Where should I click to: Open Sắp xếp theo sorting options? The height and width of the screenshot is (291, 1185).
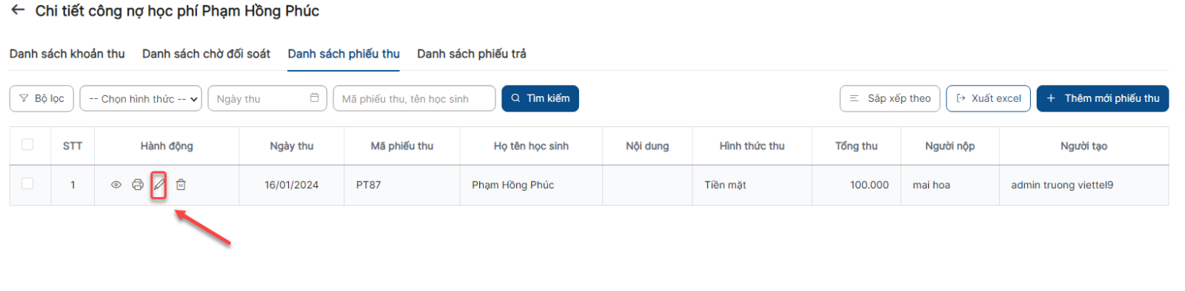[x=890, y=98]
